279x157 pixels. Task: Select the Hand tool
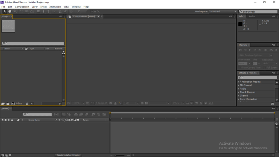pos(9,12)
